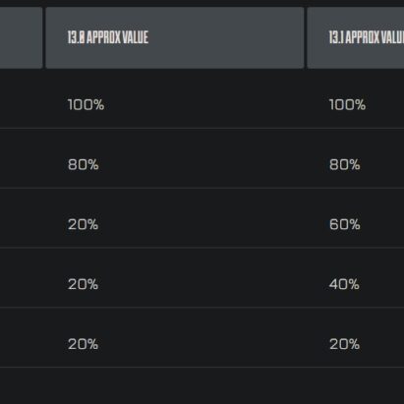The image size is (404, 404).
Task: Select the 100% value under 13.1 APPROX VALUE
Action: (x=347, y=105)
